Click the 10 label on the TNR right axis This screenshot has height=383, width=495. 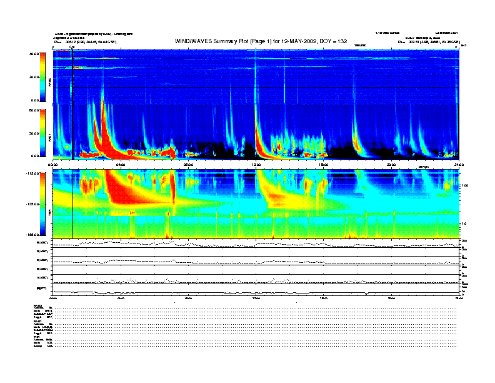pos(464,223)
